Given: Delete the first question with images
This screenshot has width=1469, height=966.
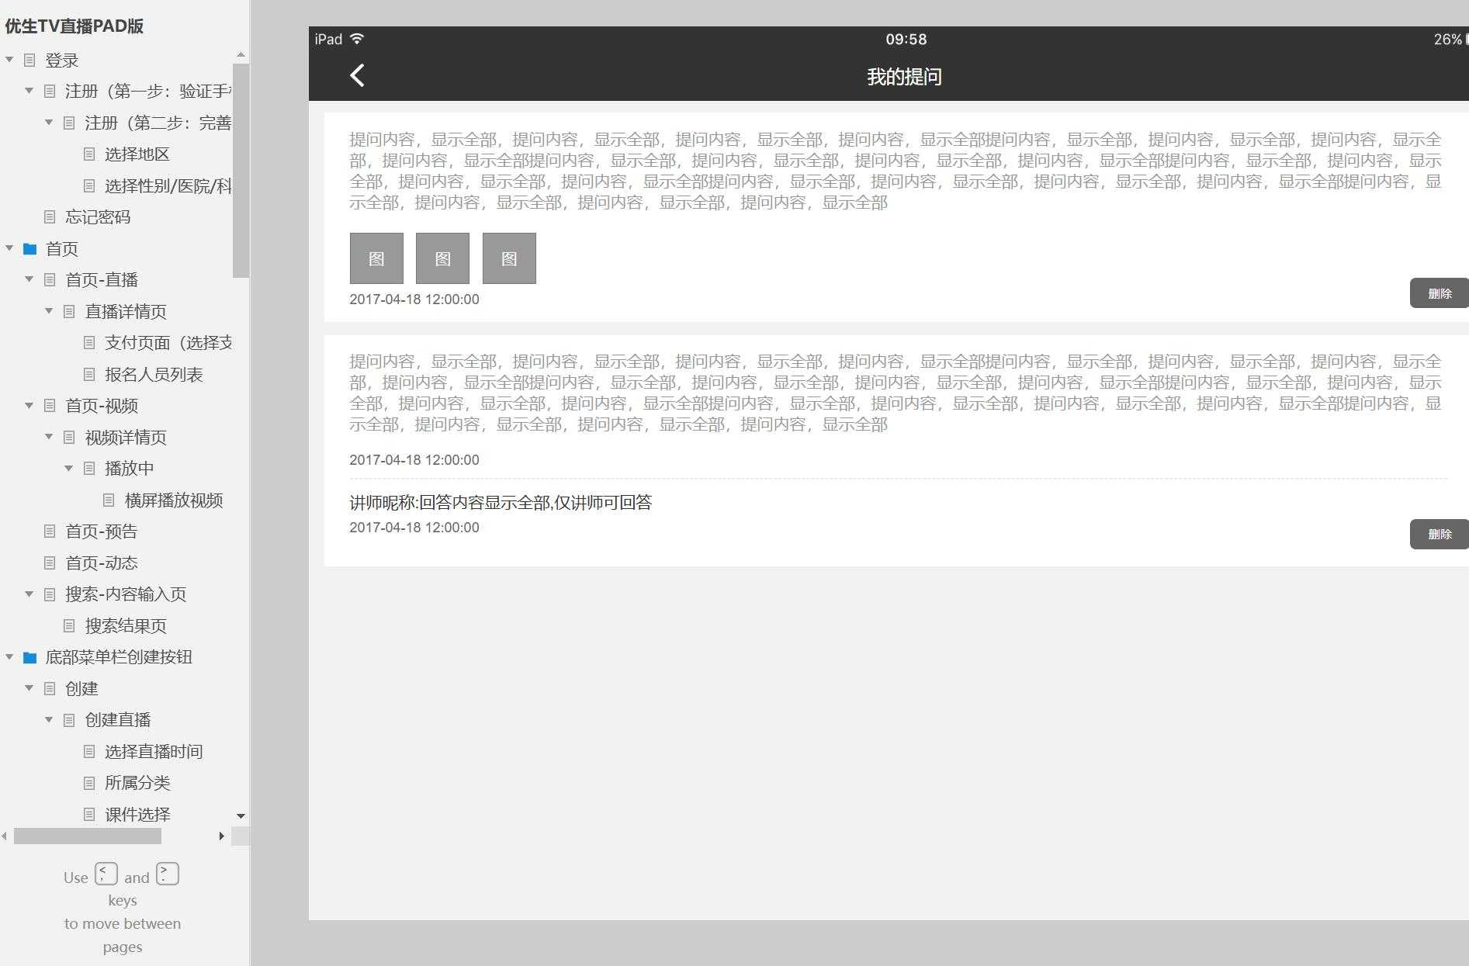Looking at the screenshot, I should point(1439,293).
